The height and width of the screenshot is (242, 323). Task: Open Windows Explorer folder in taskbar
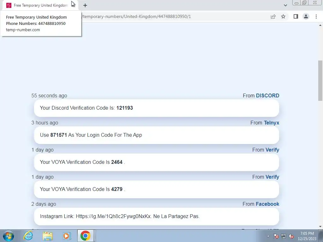48,236
